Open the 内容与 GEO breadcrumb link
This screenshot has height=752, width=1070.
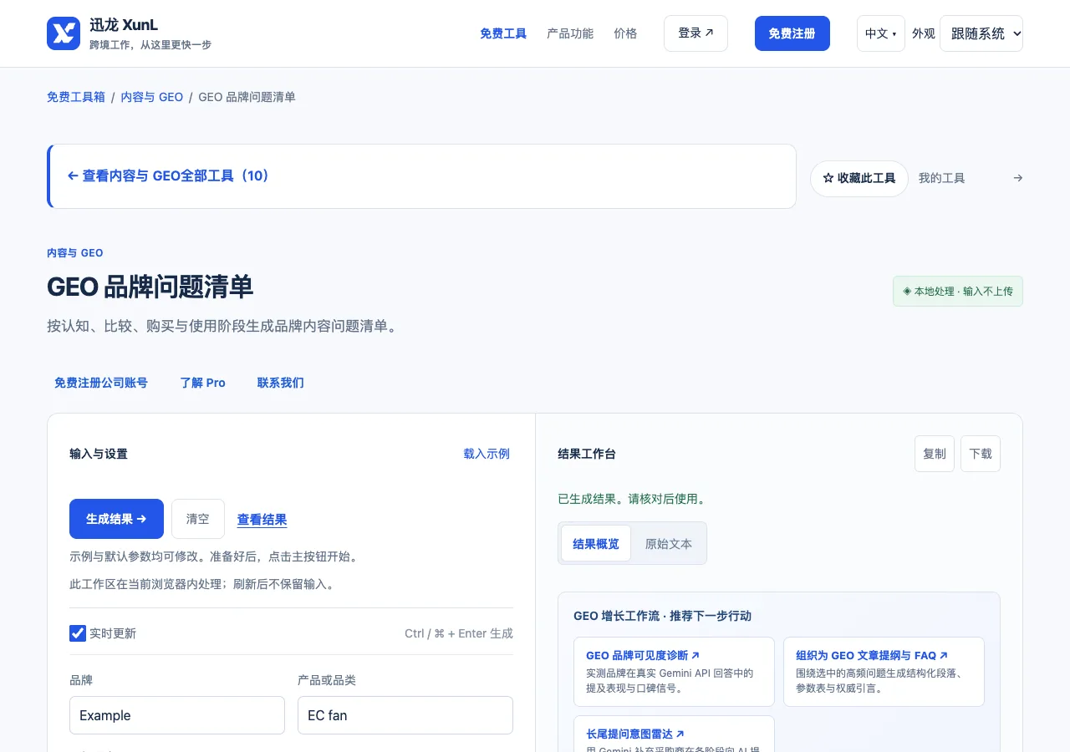tap(152, 97)
